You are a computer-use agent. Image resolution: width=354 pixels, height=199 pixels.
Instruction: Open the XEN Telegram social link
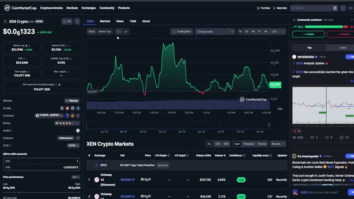(78, 108)
